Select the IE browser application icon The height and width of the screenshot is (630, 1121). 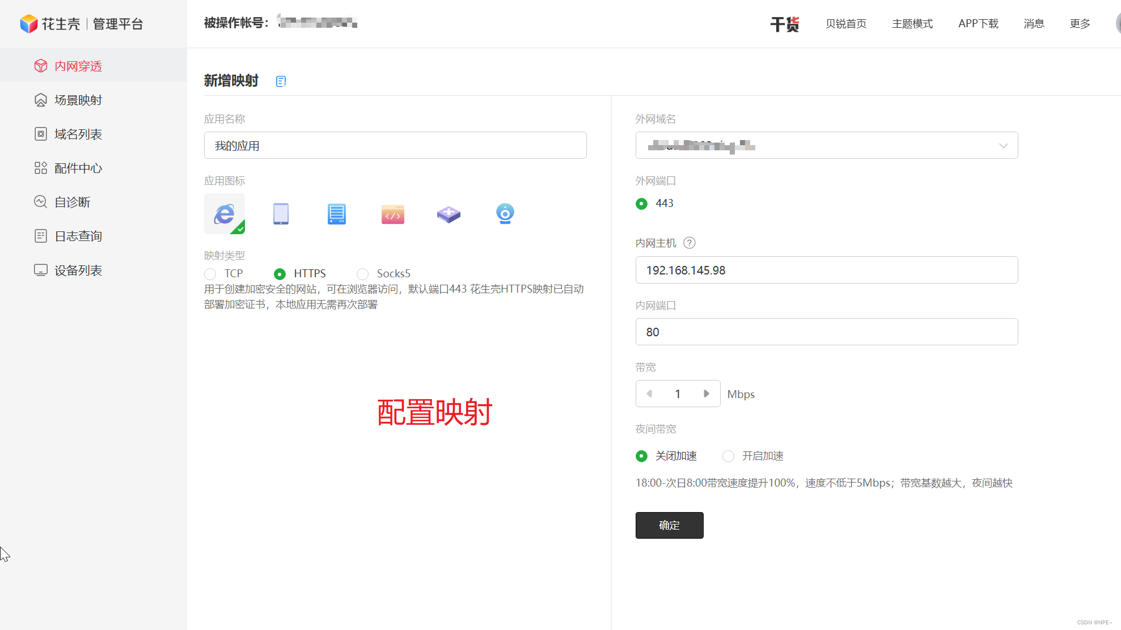(x=225, y=214)
